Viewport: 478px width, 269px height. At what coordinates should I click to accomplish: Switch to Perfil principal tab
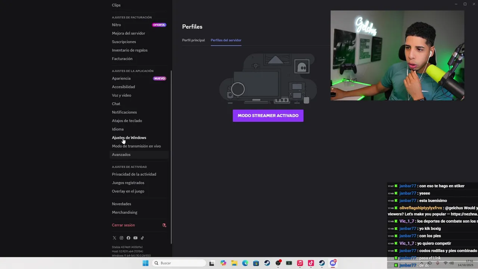[x=193, y=40]
